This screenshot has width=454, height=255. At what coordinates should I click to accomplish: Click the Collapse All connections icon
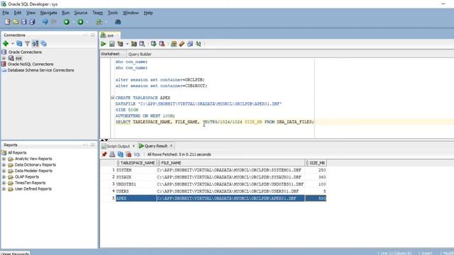tap(43, 44)
